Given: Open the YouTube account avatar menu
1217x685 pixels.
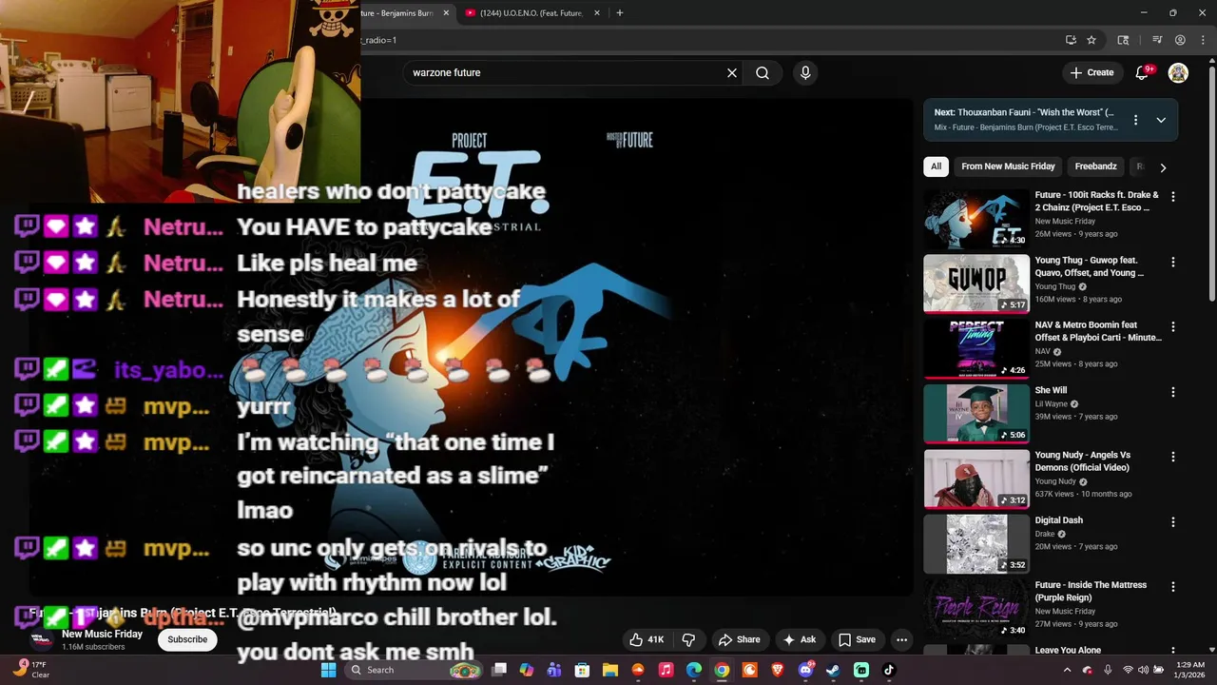Looking at the screenshot, I should 1178,72.
